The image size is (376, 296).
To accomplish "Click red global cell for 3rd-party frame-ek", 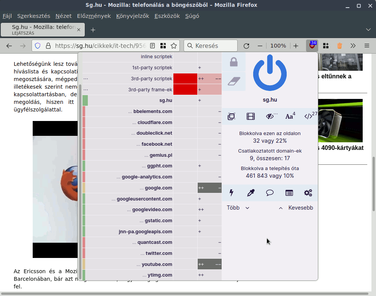I will click(x=185, y=89).
